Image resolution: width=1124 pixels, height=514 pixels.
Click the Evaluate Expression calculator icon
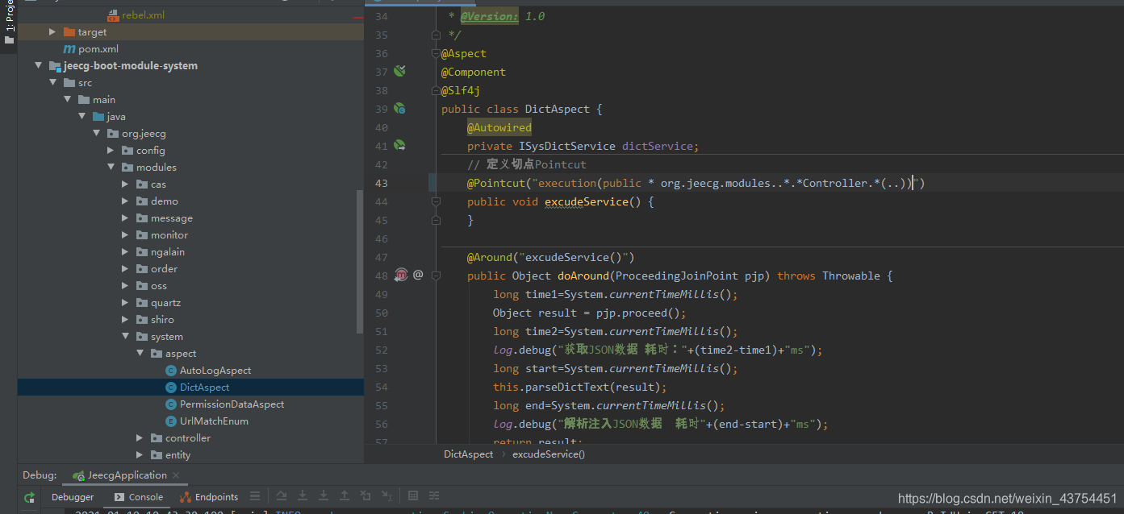(413, 496)
